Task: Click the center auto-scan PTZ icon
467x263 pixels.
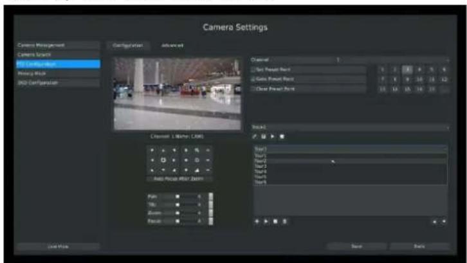Action: [x=163, y=160]
